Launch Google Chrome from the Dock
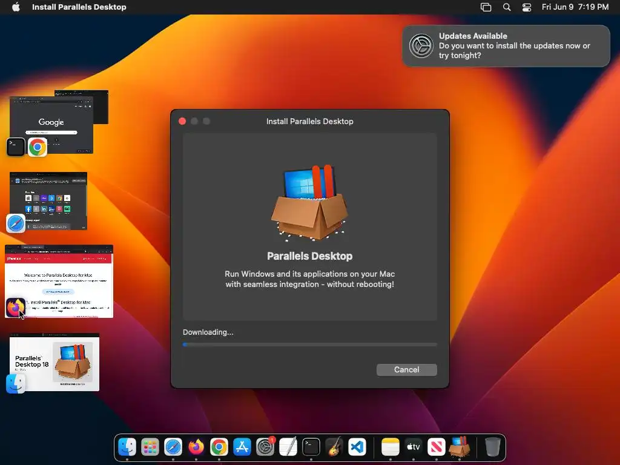Viewport: 620px width, 465px height. (219, 447)
